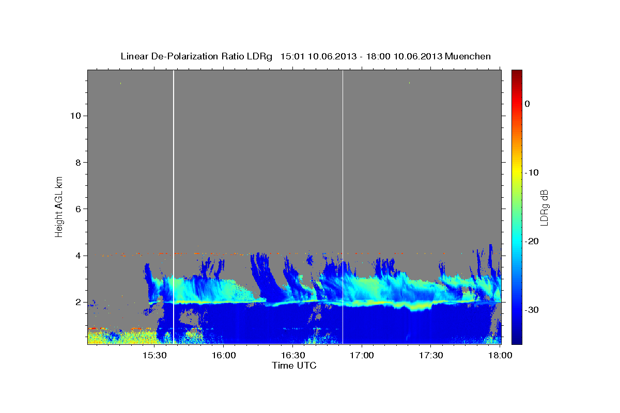This screenshot has width=620, height=413.
Task: Click the 16:30 time tick label
Action: (293, 356)
